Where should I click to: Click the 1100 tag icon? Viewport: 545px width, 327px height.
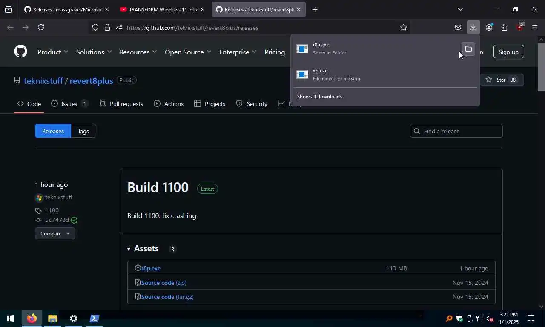38,211
